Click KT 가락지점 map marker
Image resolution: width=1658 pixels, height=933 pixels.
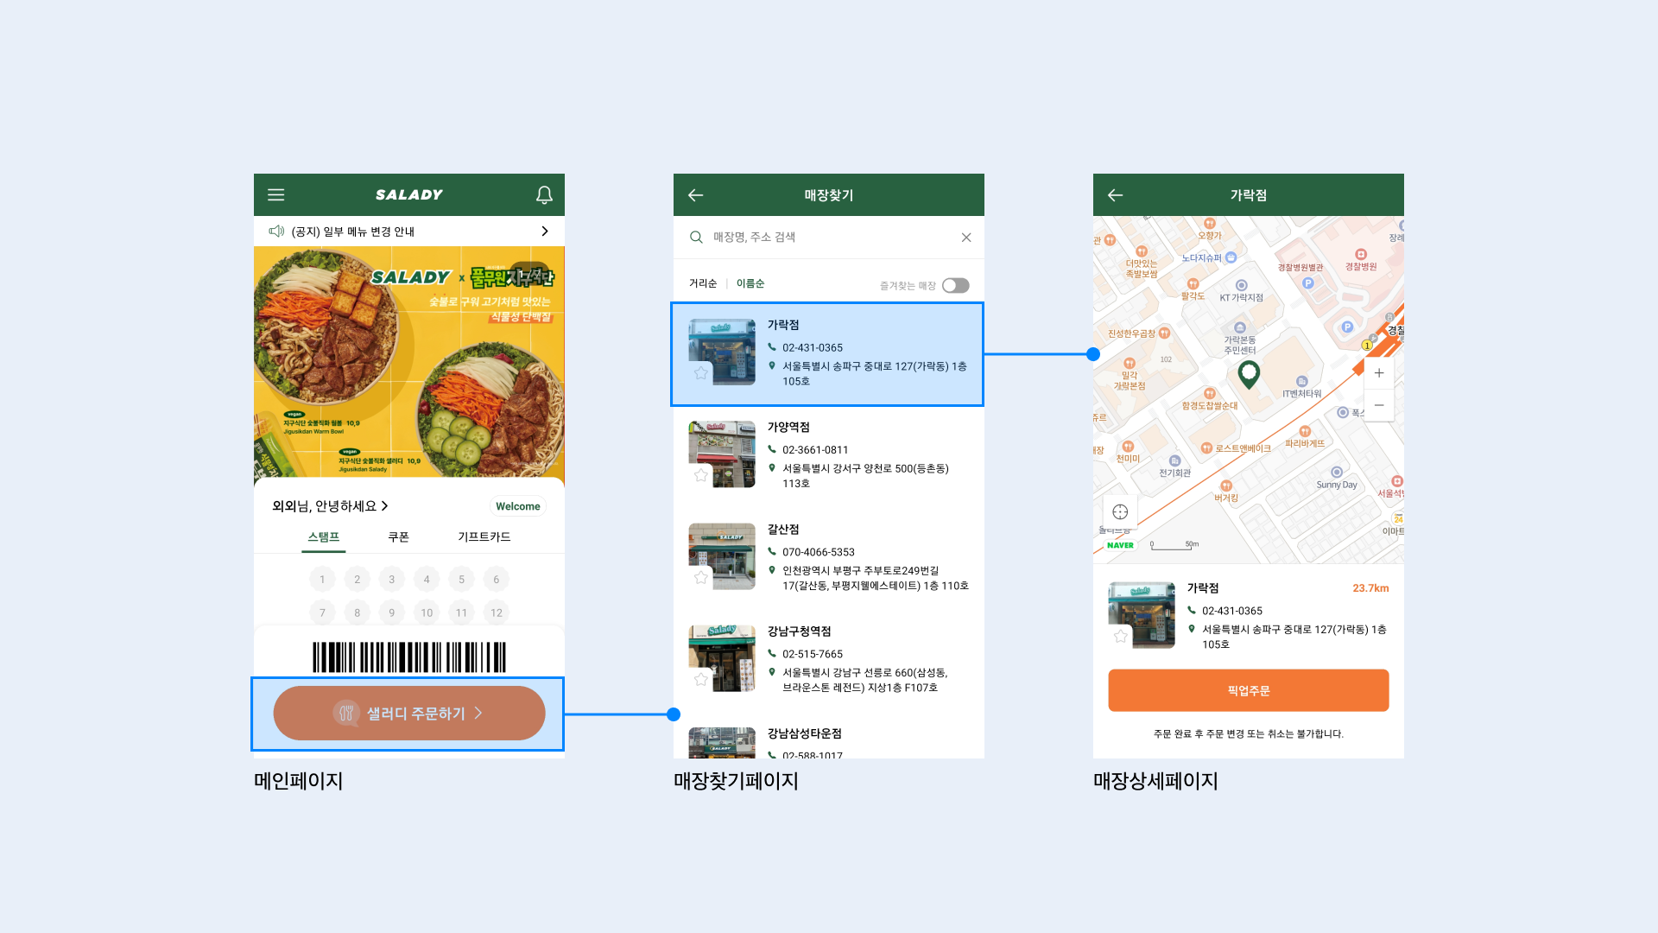(x=1242, y=285)
